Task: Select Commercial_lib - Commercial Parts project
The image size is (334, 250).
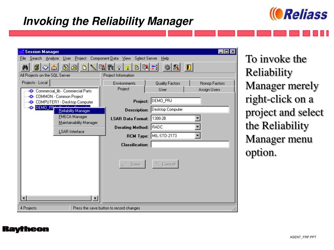Action: [x=64, y=91]
